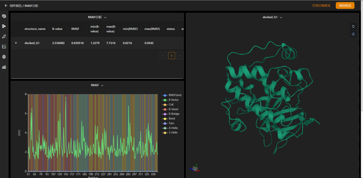Select page 1 in table pagination
Screen dimensions: 363x178
pos(172,55)
